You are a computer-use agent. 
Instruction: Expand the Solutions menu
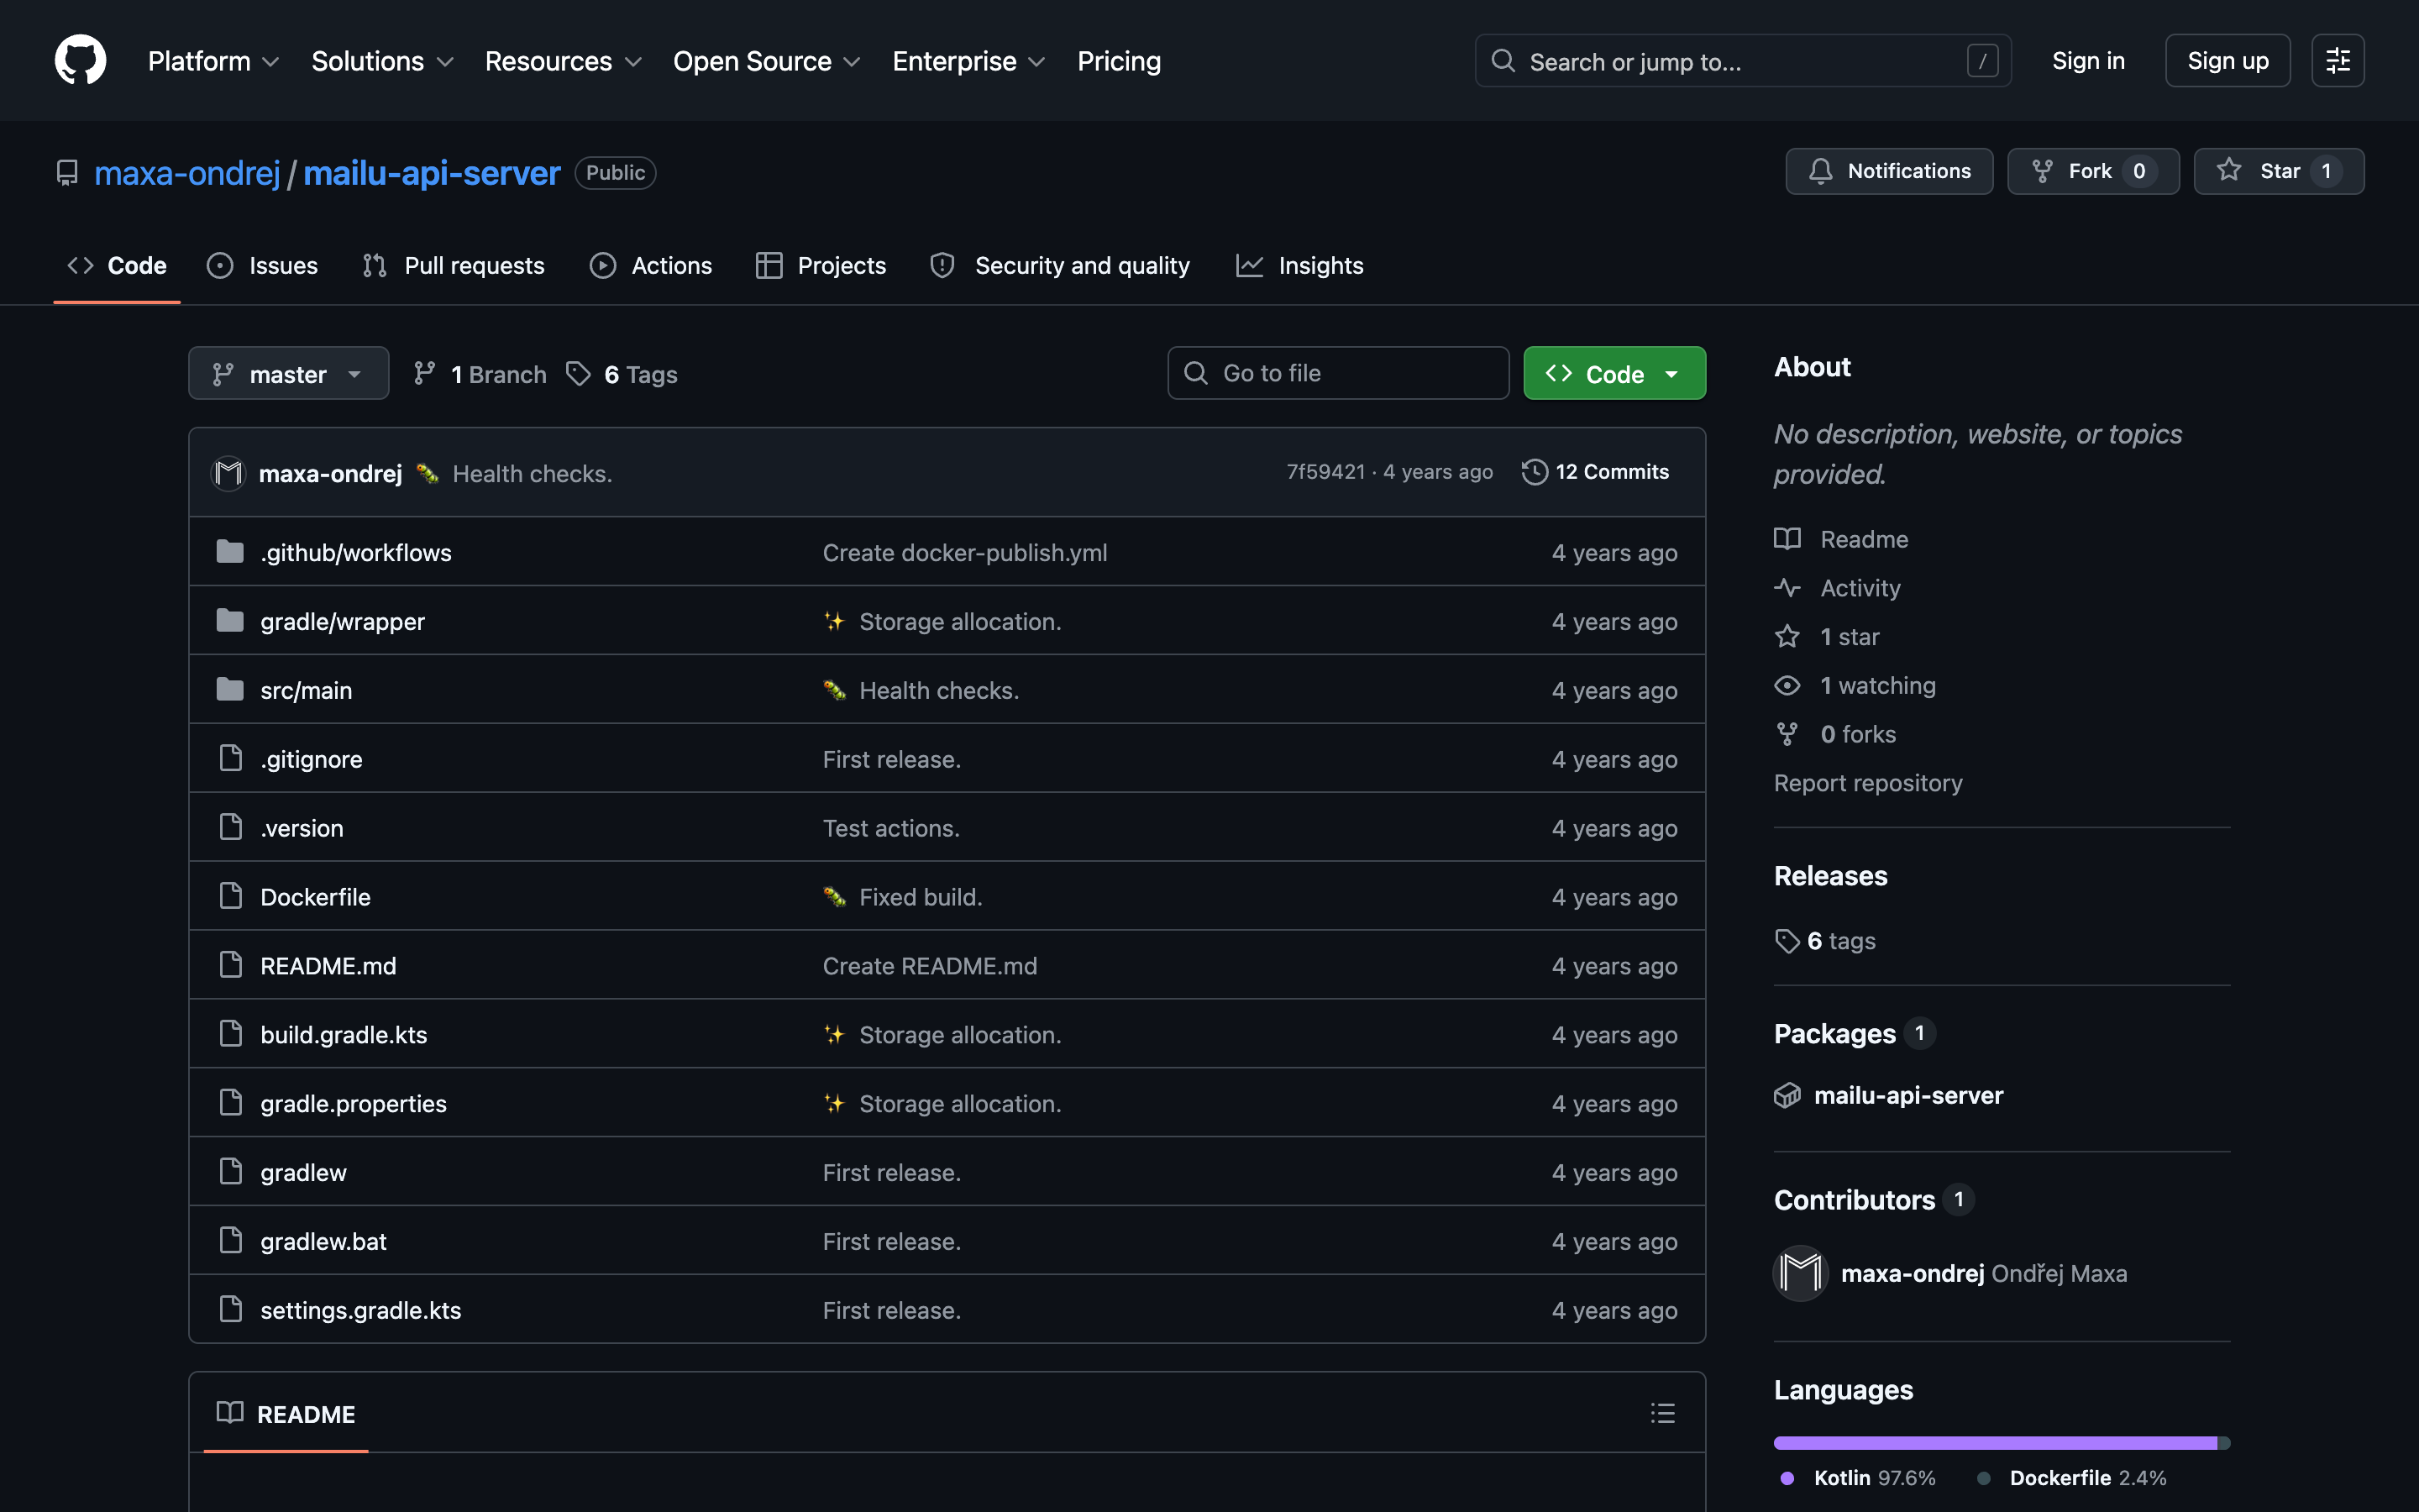click(x=383, y=61)
